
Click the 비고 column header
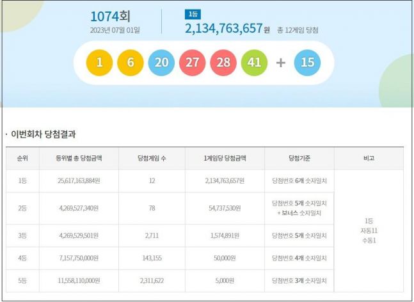point(369,158)
